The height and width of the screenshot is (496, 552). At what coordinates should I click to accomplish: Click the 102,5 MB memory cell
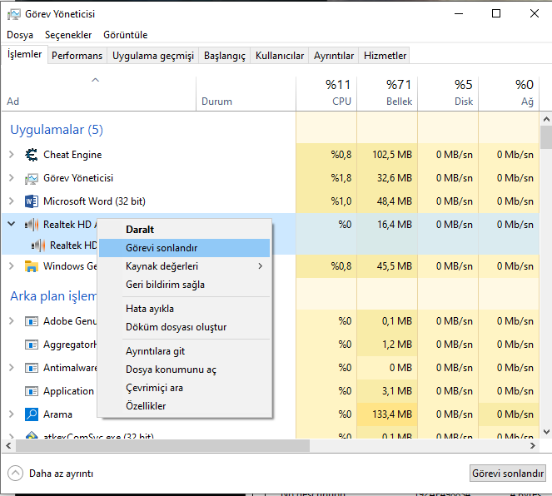point(387,155)
